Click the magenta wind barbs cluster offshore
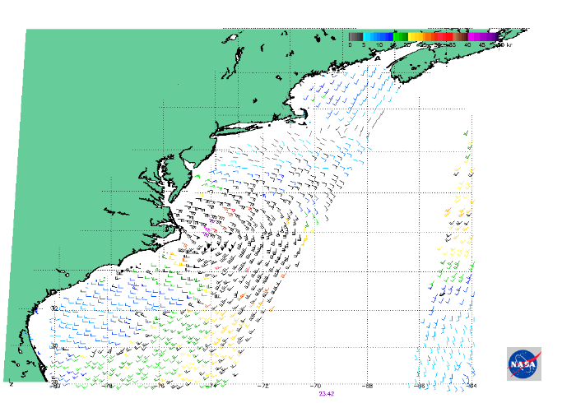 (208, 233)
